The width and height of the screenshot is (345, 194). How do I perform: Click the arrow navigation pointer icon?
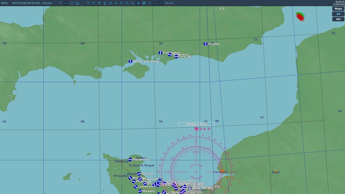60,3
